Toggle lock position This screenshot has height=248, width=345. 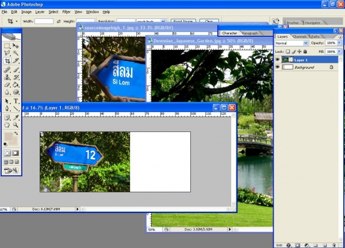[299, 52]
